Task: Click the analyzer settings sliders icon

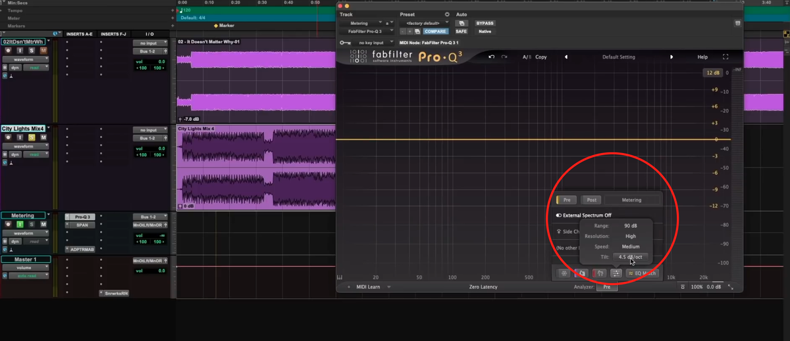Action: point(616,273)
